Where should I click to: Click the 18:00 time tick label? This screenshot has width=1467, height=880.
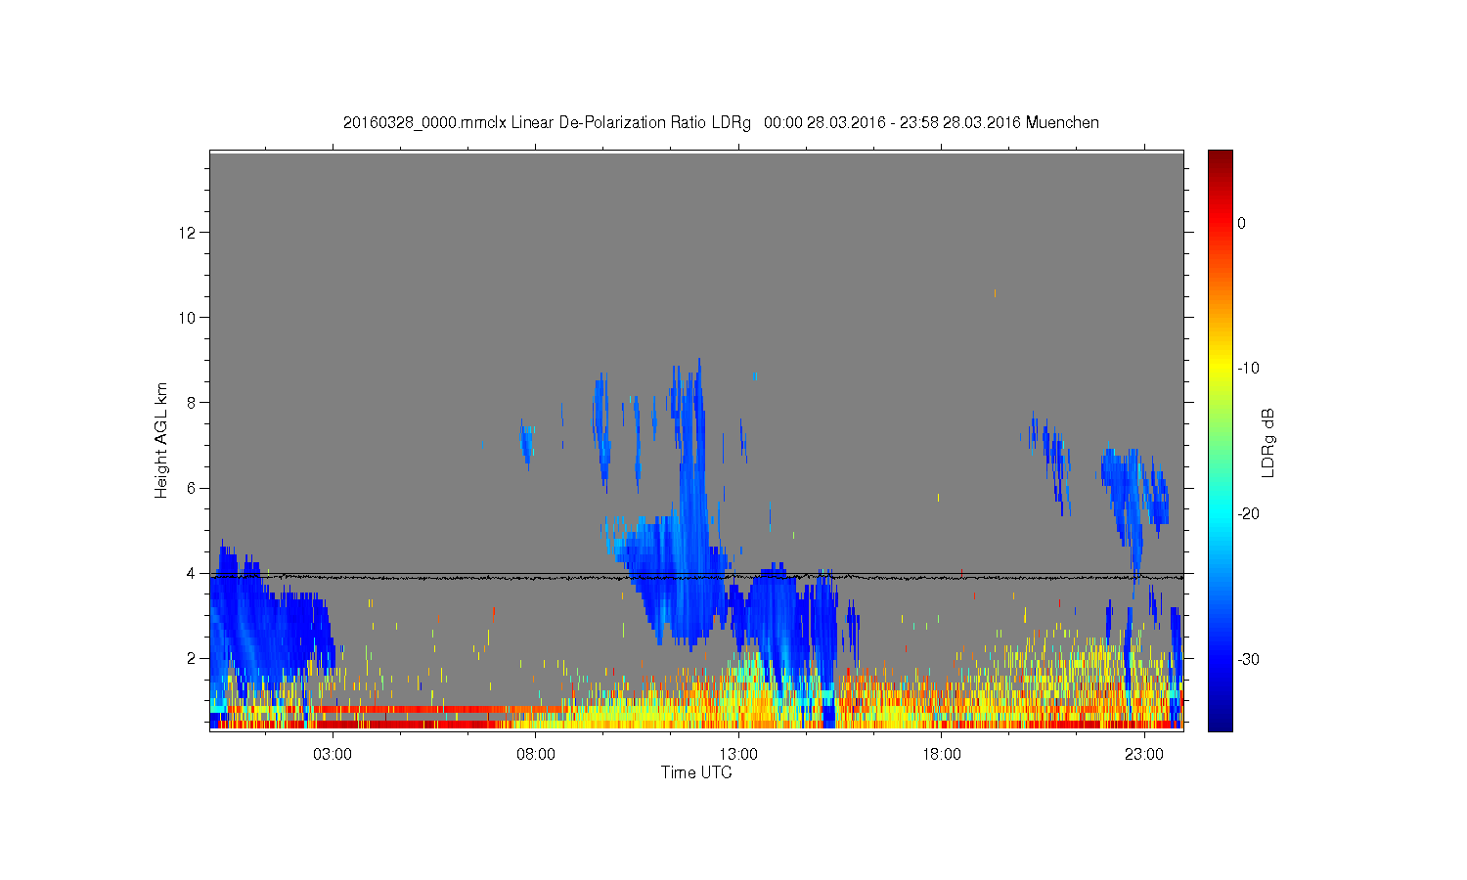click(x=942, y=755)
